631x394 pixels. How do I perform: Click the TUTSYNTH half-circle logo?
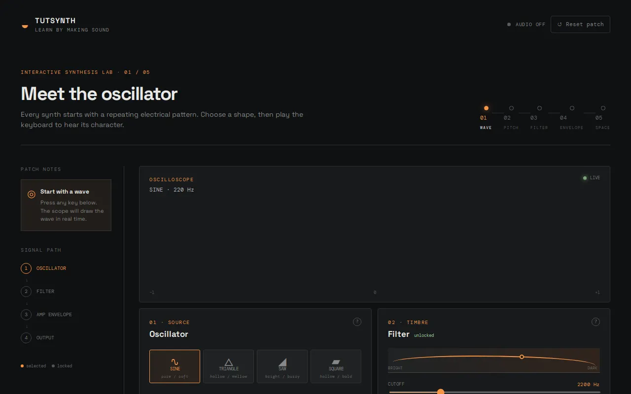25,26
